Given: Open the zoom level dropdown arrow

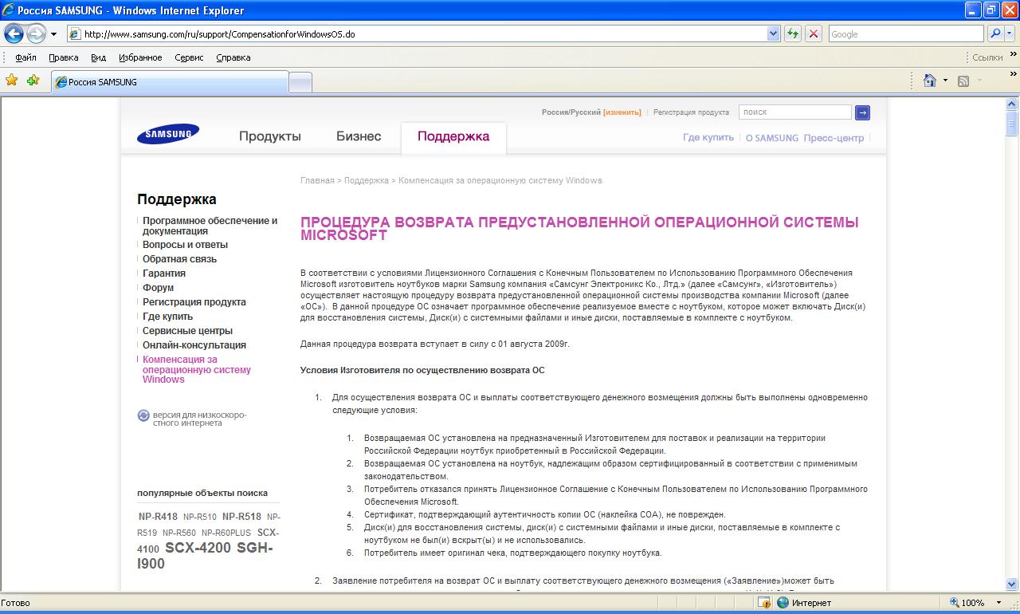Looking at the screenshot, I should pyautogui.click(x=999, y=603).
